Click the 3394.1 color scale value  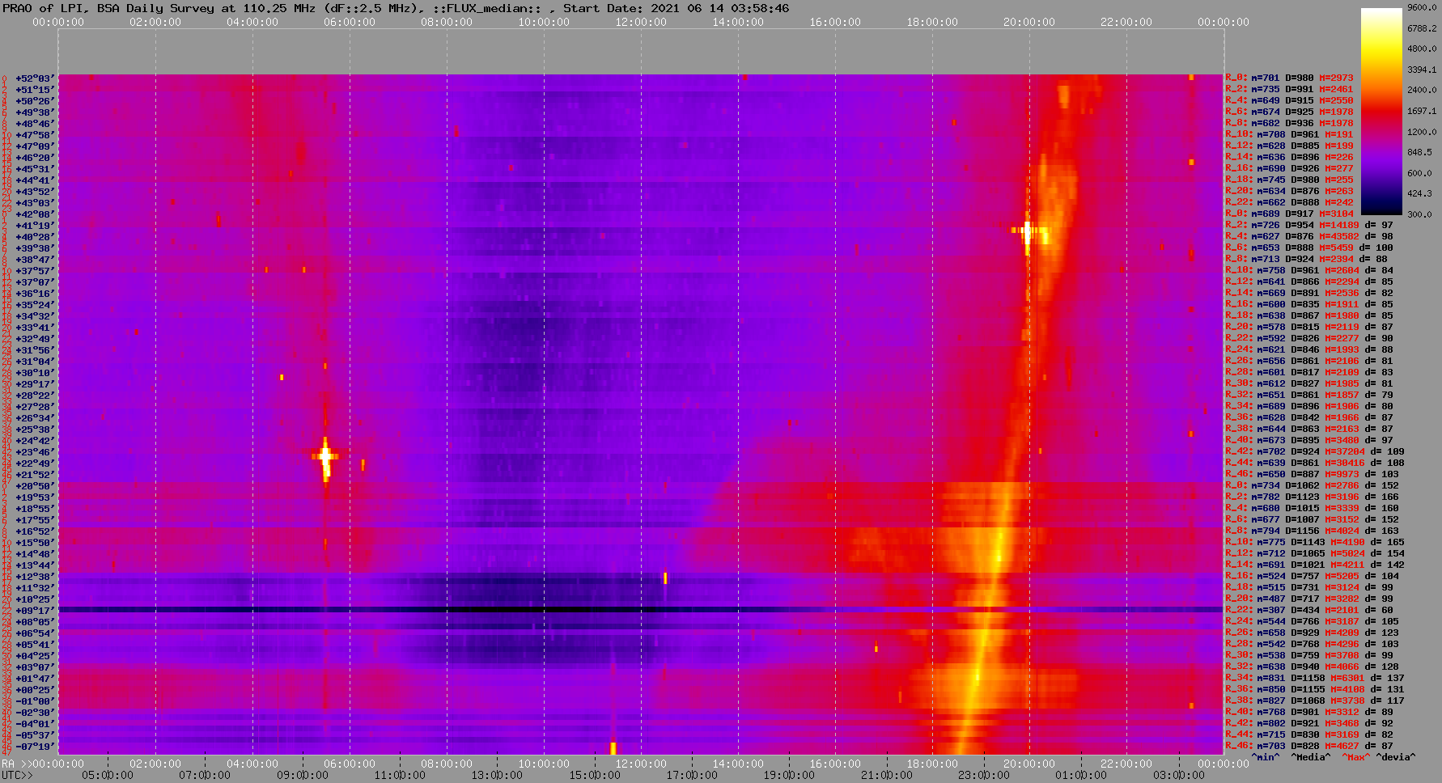pos(1422,70)
